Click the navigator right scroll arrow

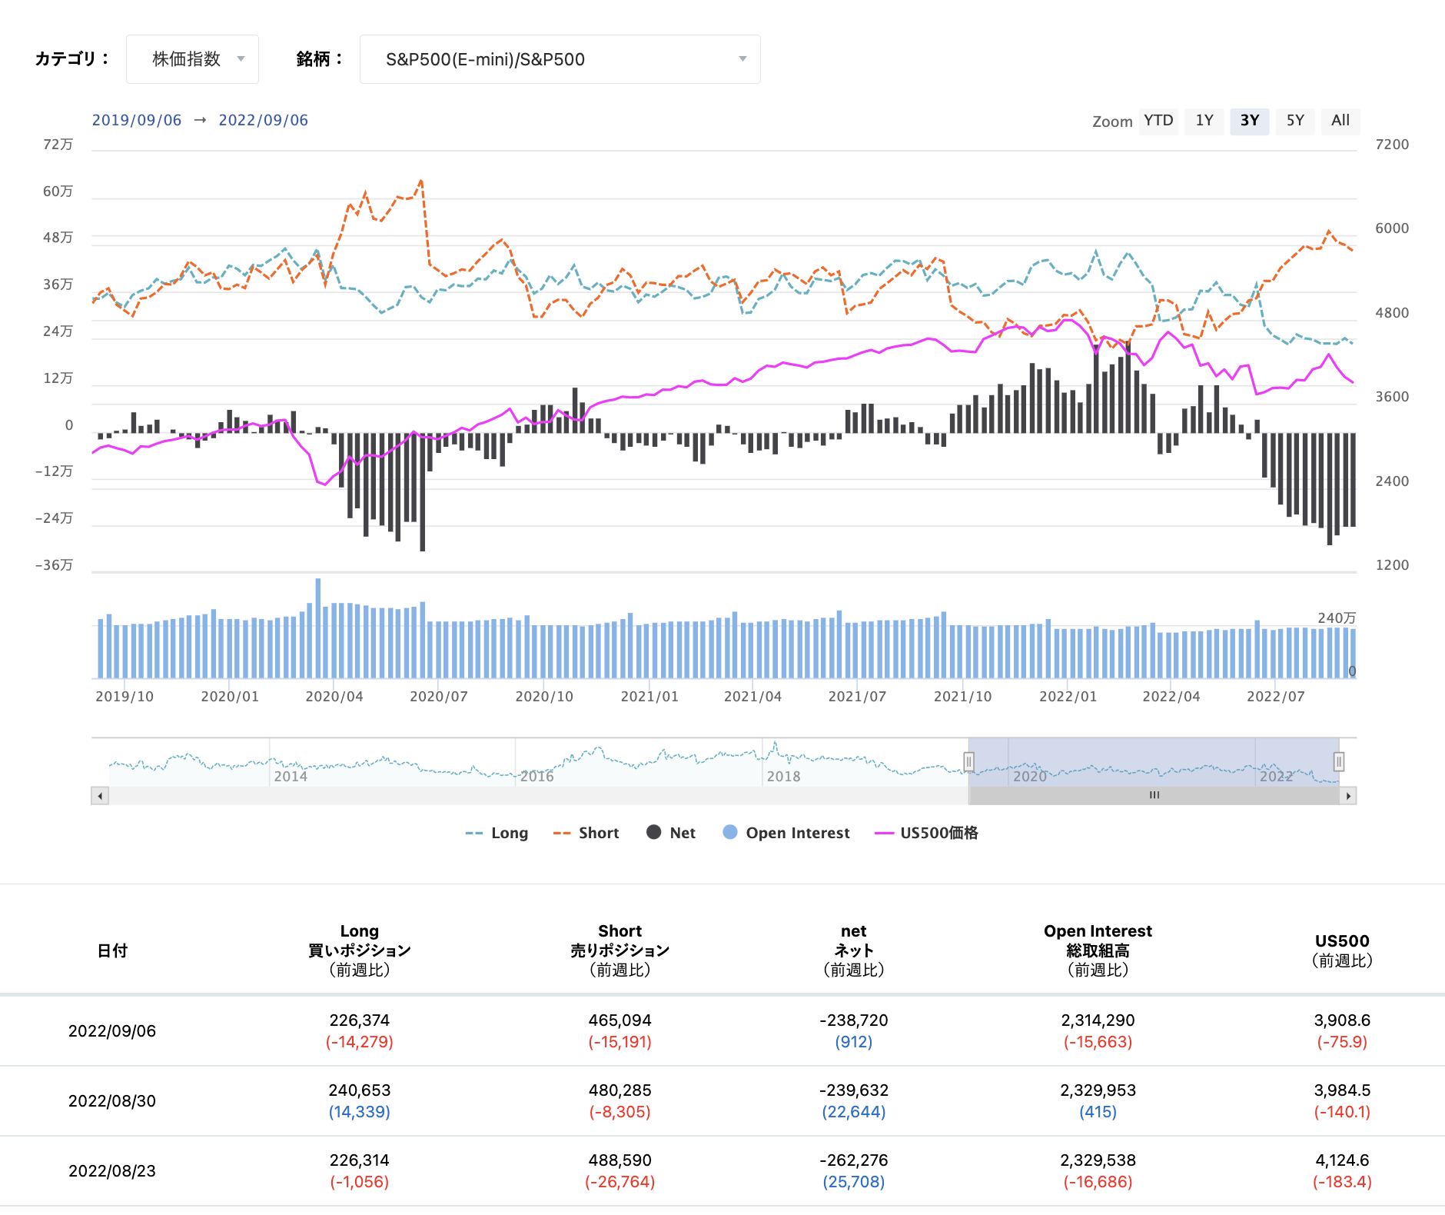1348,795
